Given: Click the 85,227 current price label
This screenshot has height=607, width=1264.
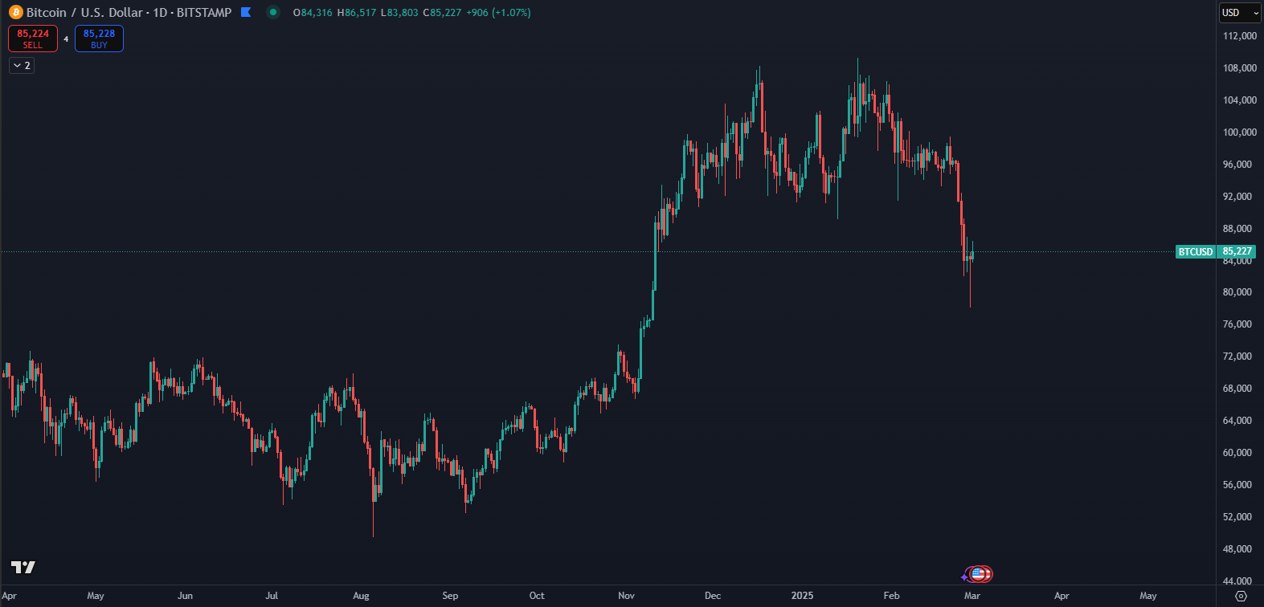Looking at the screenshot, I should tap(1236, 252).
